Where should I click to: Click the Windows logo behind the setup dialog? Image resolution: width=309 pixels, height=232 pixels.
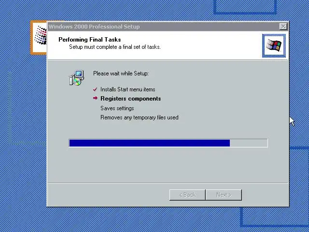coord(39,37)
